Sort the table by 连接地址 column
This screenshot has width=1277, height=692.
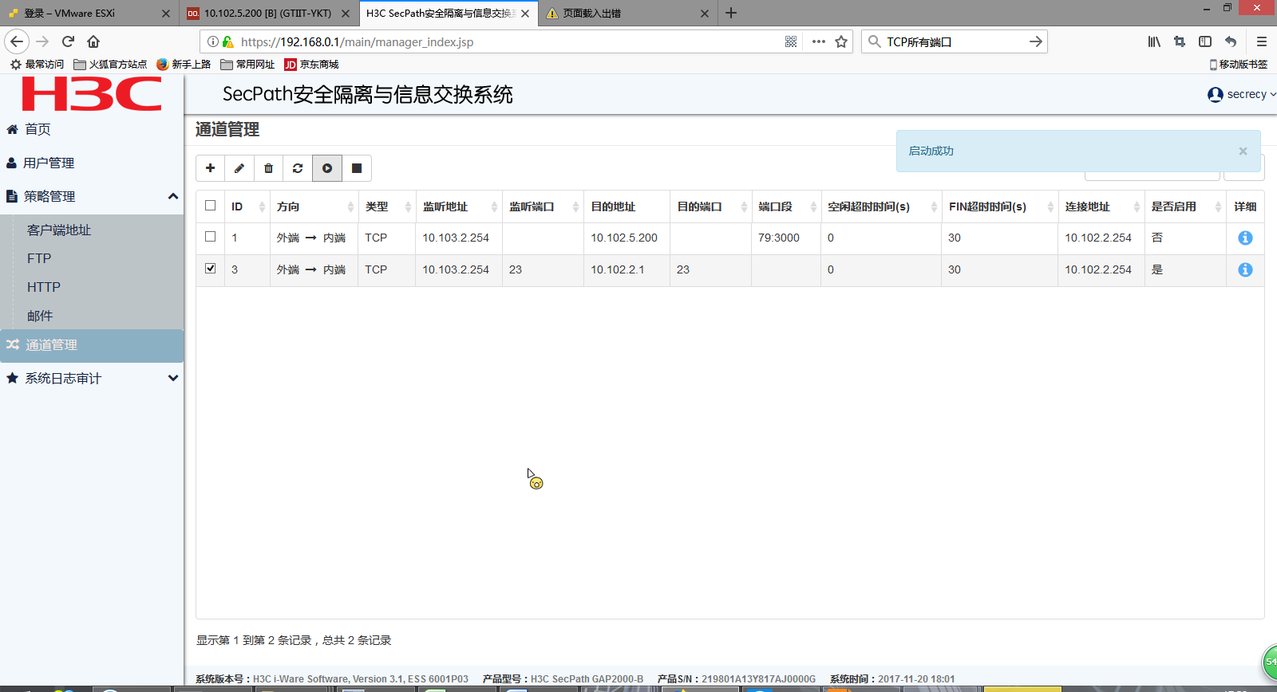[1101, 206]
